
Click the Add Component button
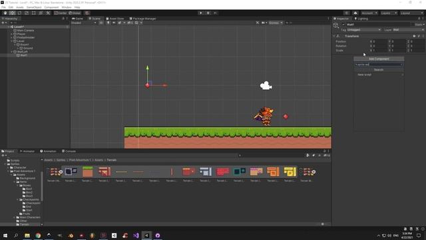coord(379,59)
